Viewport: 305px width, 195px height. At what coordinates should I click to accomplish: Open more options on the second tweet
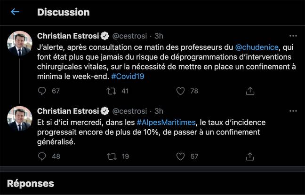(293, 111)
